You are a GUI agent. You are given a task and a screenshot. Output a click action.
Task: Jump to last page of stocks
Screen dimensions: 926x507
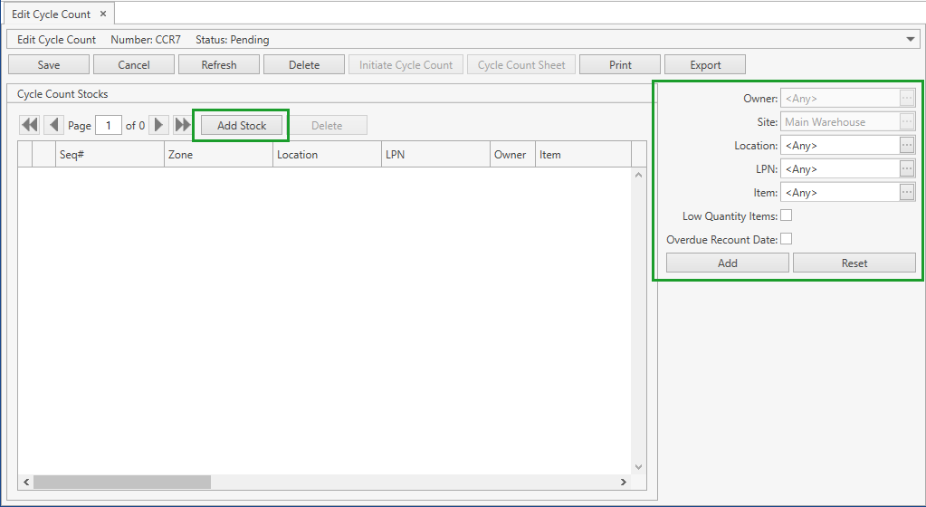point(183,126)
